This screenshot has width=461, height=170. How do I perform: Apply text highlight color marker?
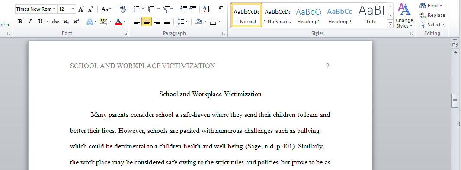point(103,22)
